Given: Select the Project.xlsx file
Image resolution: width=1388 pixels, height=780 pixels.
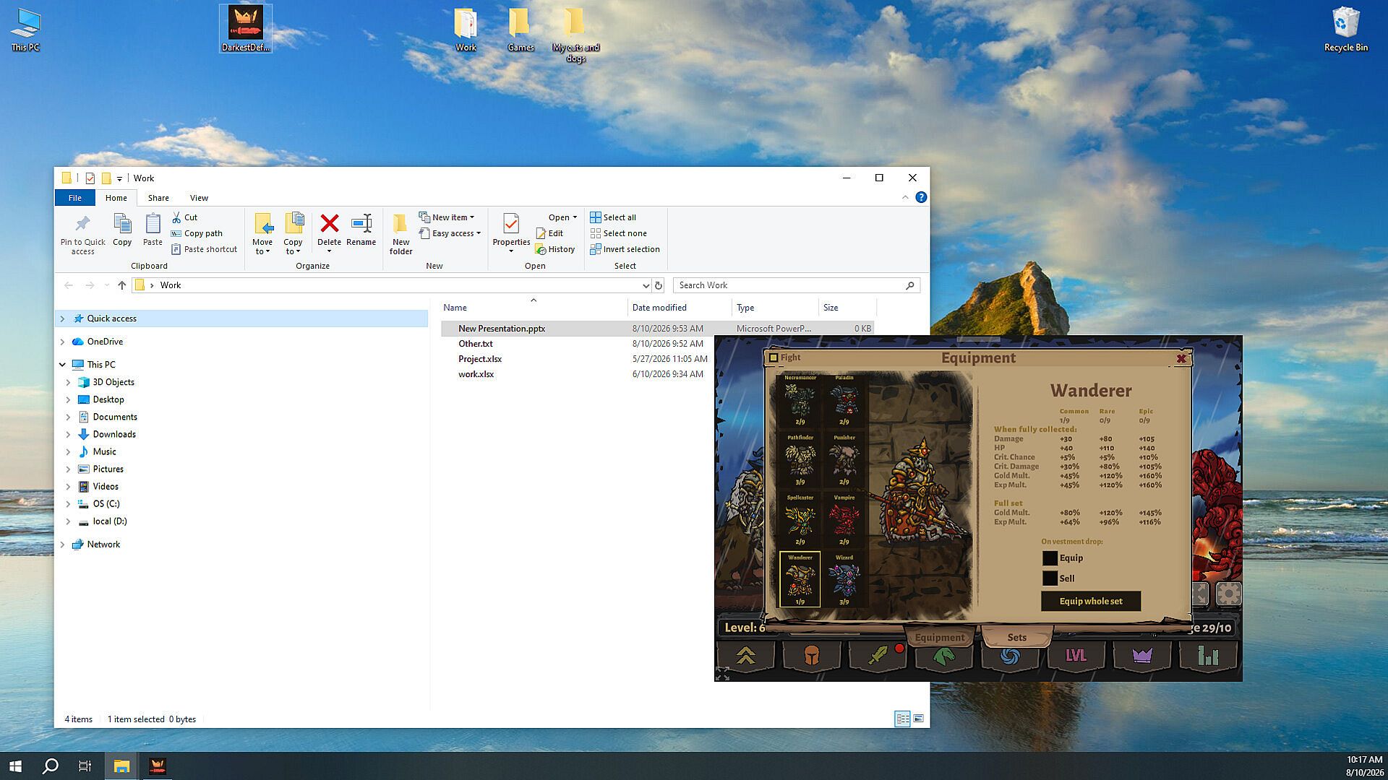Looking at the screenshot, I should 480,359.
